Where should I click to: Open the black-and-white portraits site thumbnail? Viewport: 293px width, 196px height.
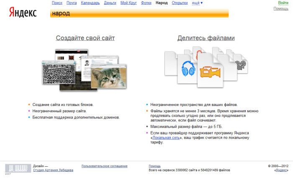point(59,72)
